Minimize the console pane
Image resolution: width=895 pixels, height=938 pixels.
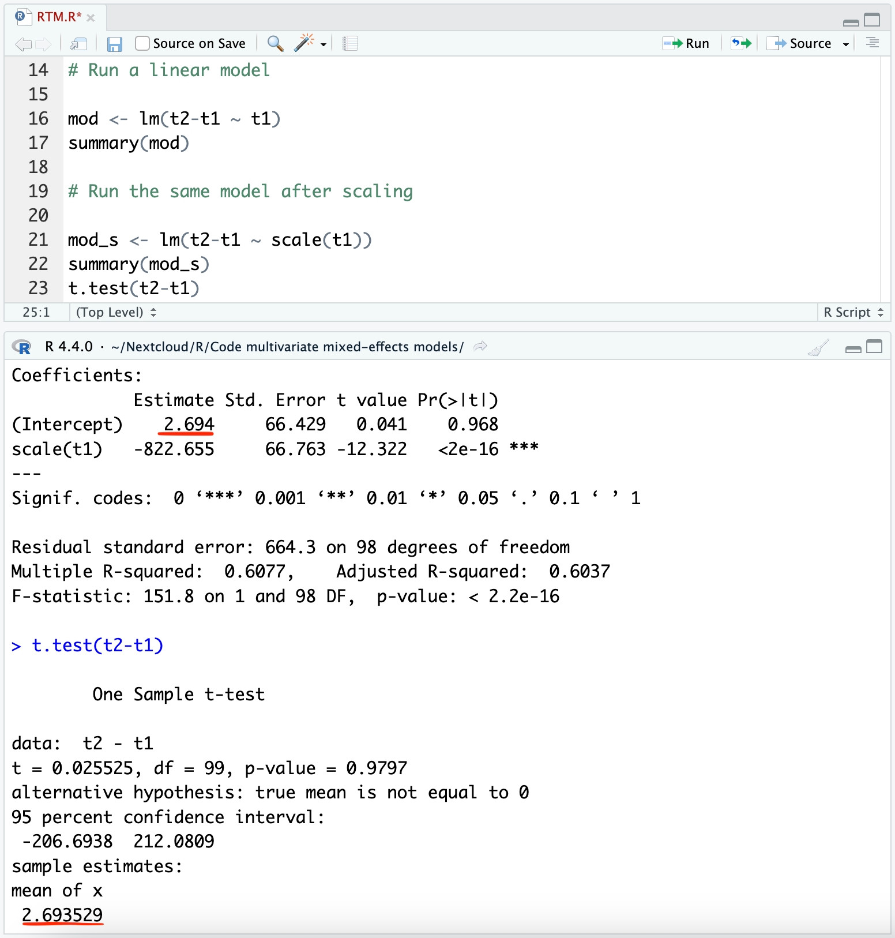[x=853, y=349]
